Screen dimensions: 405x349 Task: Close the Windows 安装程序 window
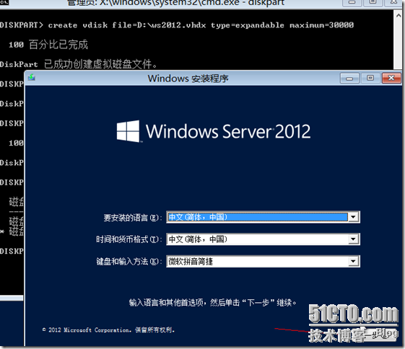[391, 78]
